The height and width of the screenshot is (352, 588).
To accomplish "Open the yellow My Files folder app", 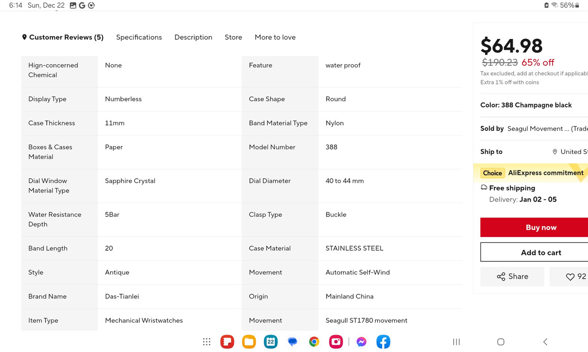I will [249, 342].
